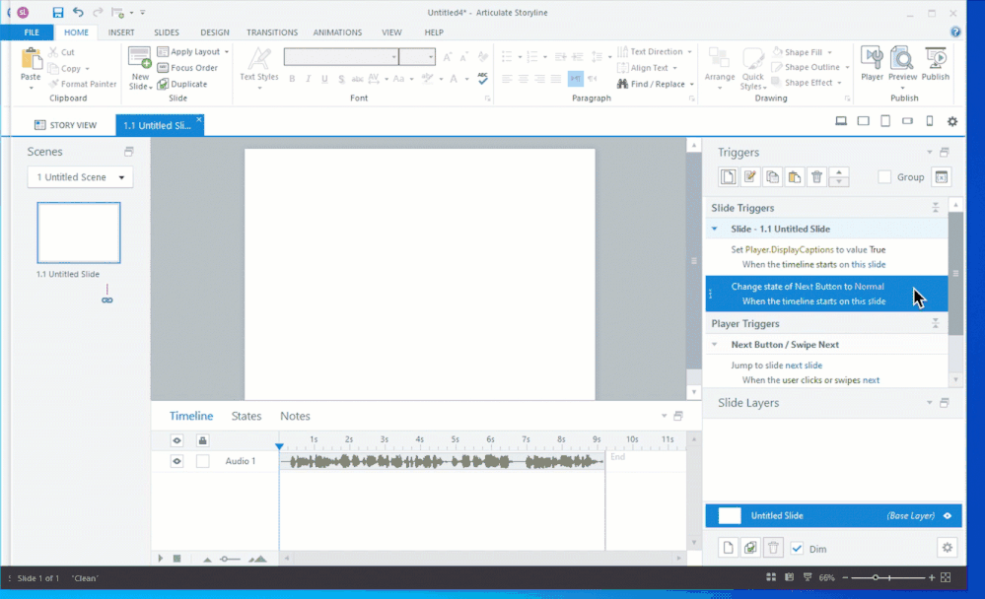The width and height of the screenshot is (985, 599).
Task: Switch to the States tab
Action: tap(246, 416)
